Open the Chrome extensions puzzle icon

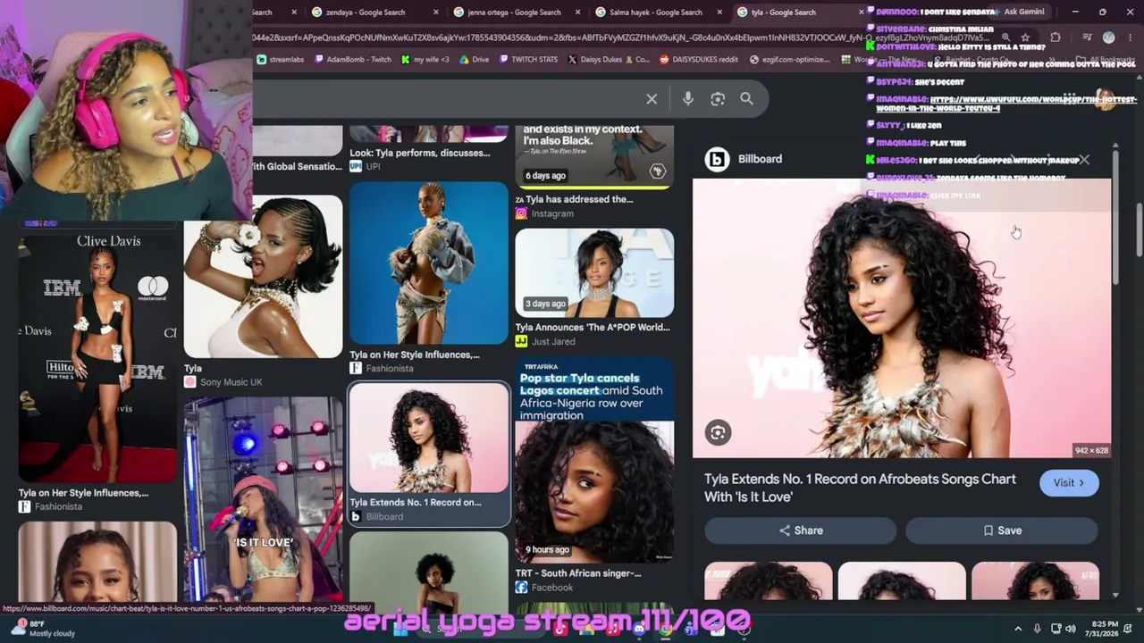click(1056, 38)
